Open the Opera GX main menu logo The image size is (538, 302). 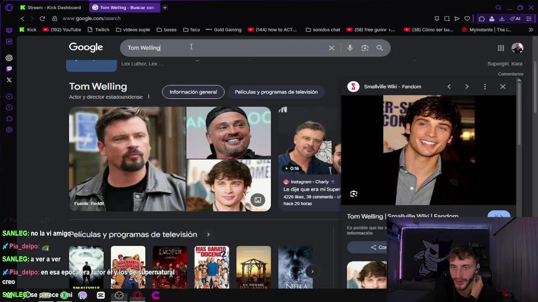tap(9, 8)
